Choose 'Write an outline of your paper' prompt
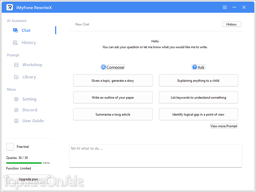This screenshot has height=192, width=256. 113,97
